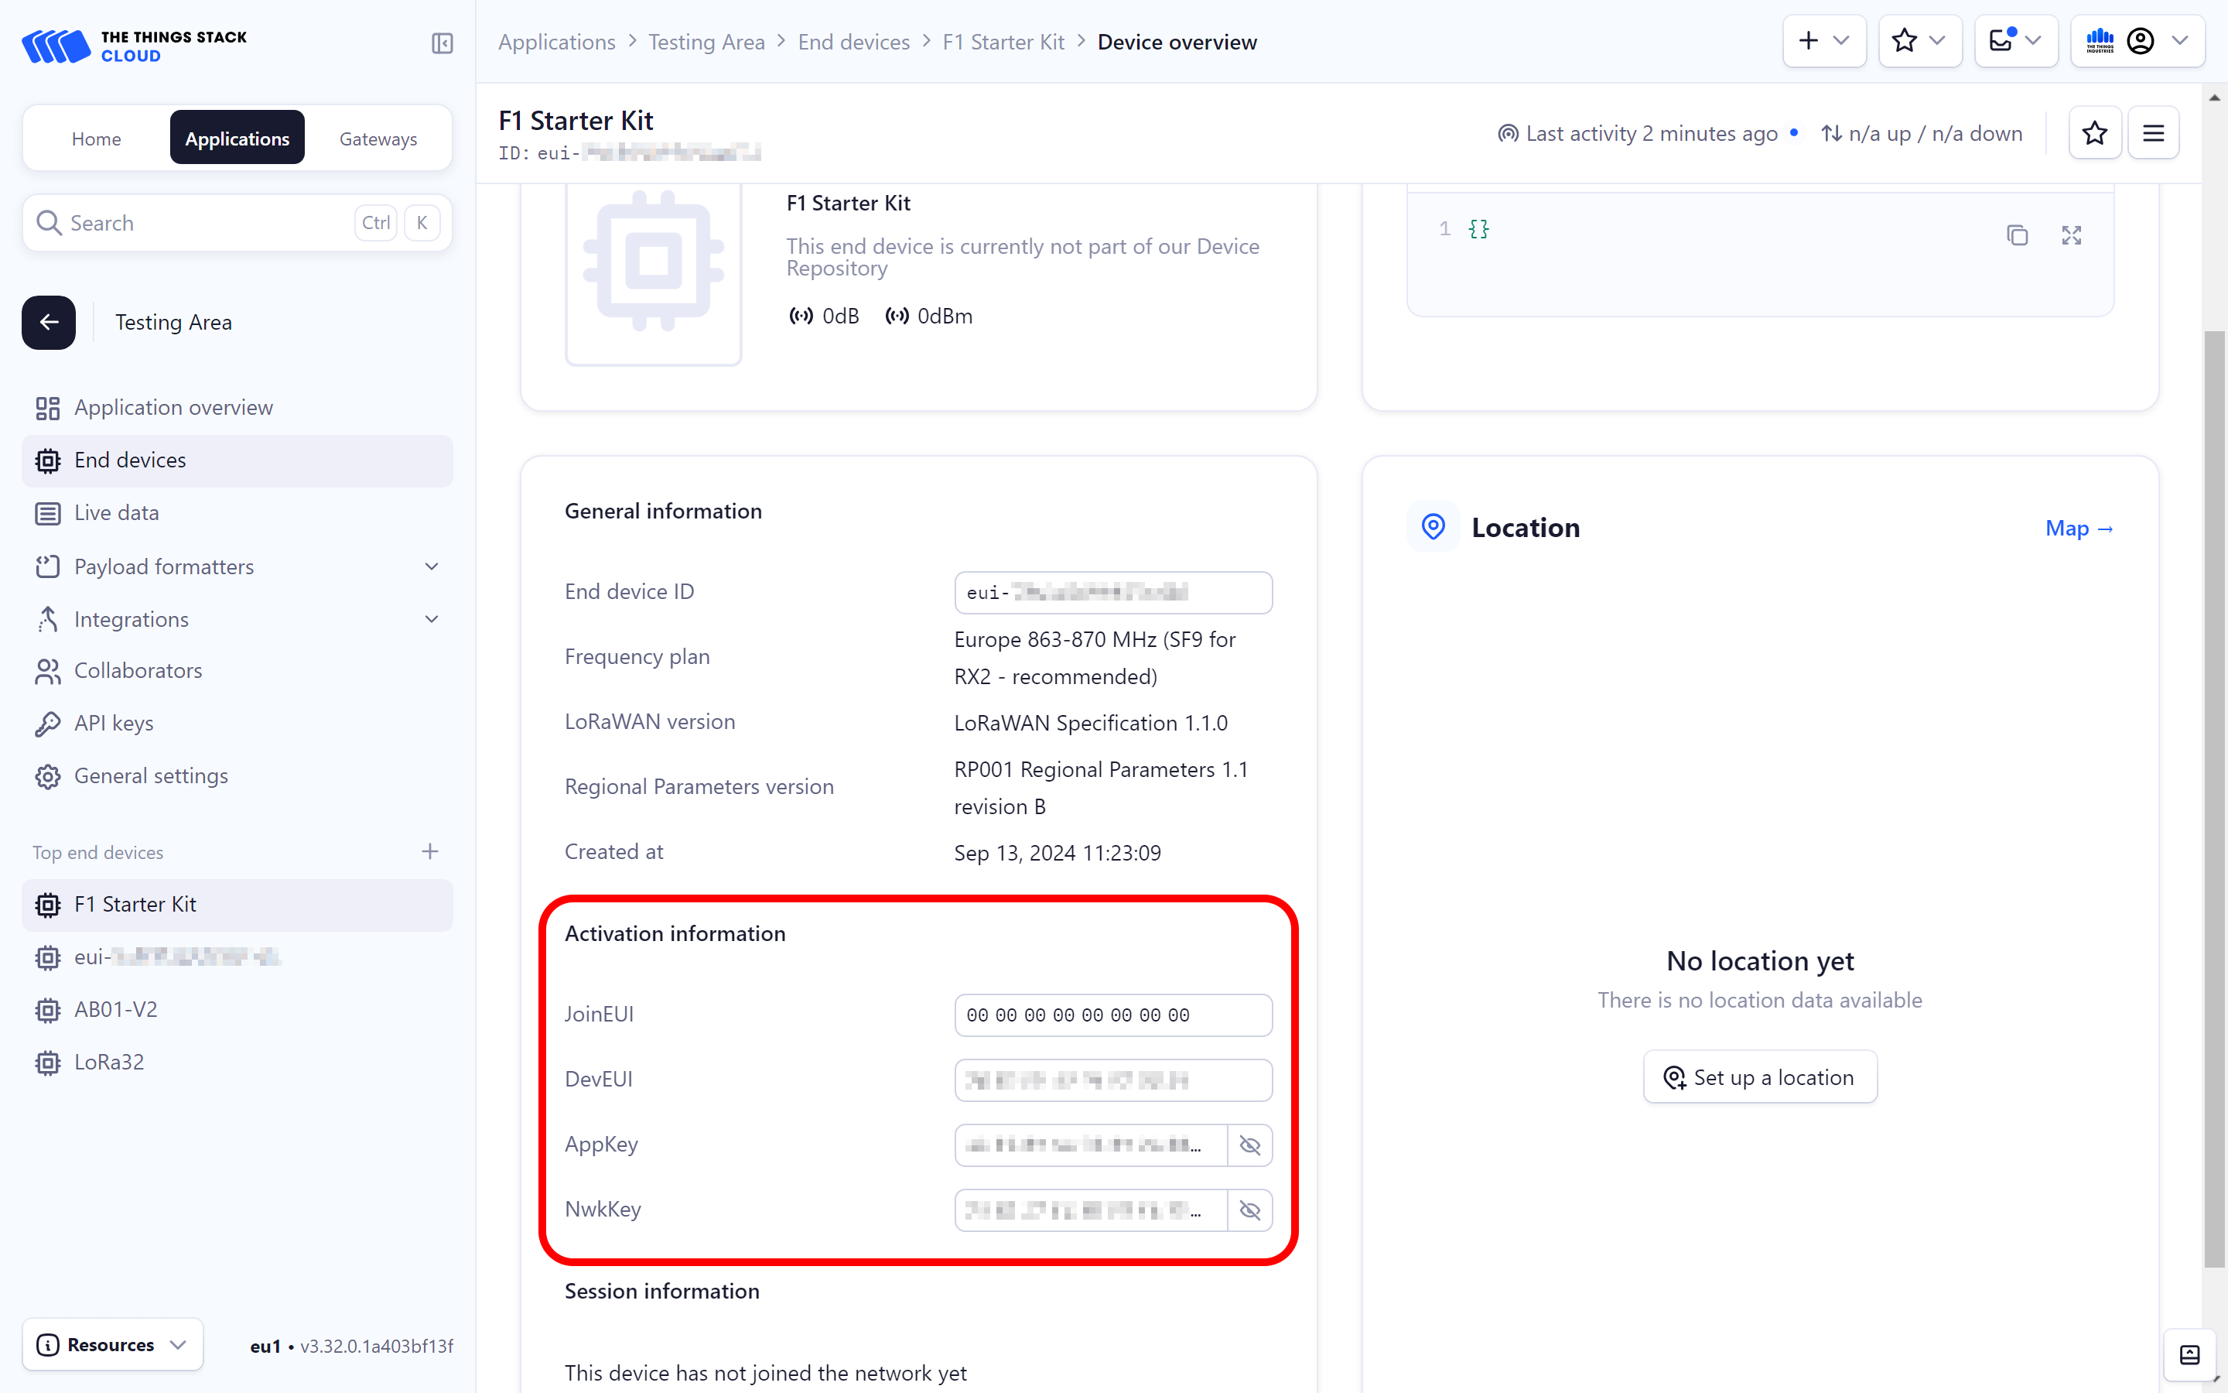The height and width of the screenshot is (1393, 2228).
Task: Bookmark F1 Starter Kit with star button
Action: click(2094, 134)
